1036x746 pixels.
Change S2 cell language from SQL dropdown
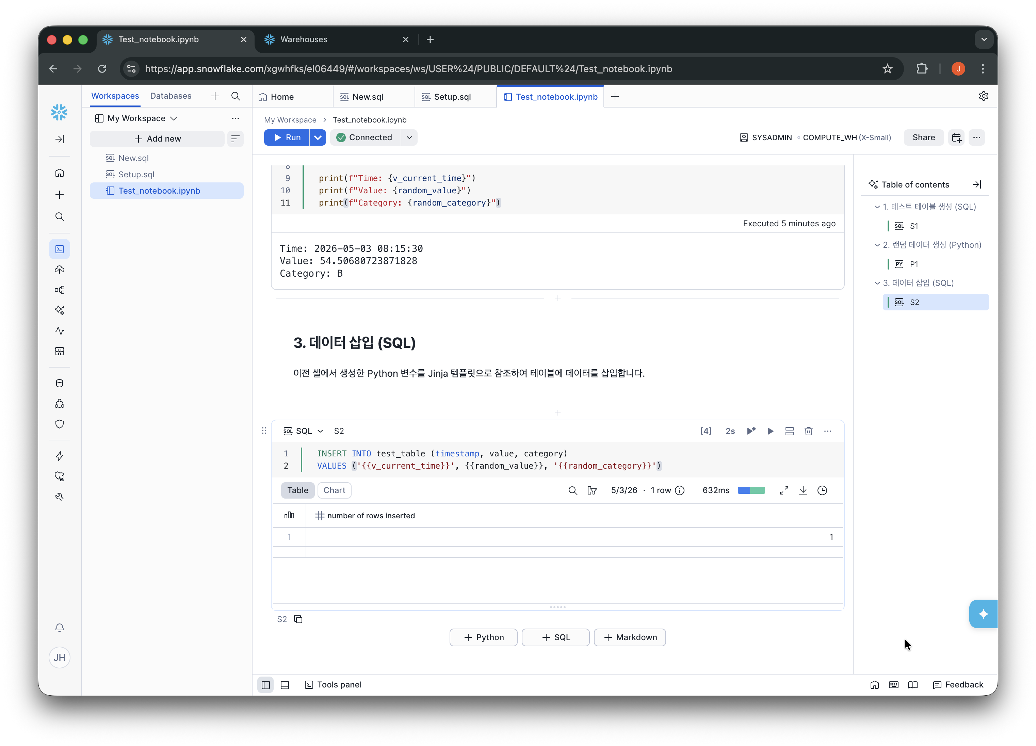pyautogui.click(x=303, y=431)
